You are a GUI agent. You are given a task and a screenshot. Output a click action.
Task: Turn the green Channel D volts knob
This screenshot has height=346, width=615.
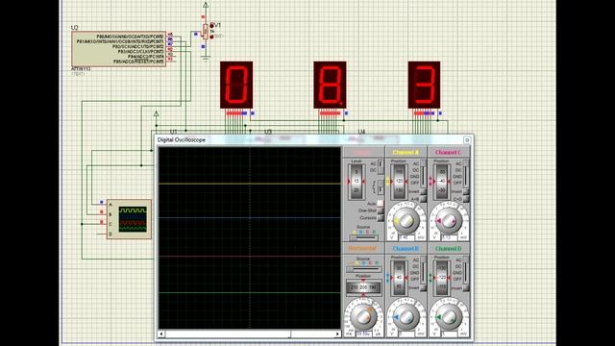tap(449, 317)
